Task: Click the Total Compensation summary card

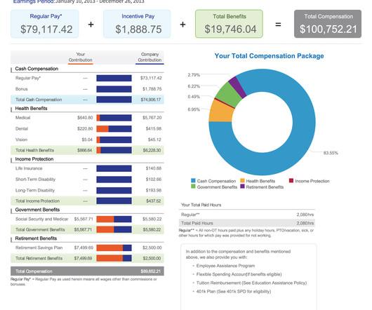Action: 328,24
